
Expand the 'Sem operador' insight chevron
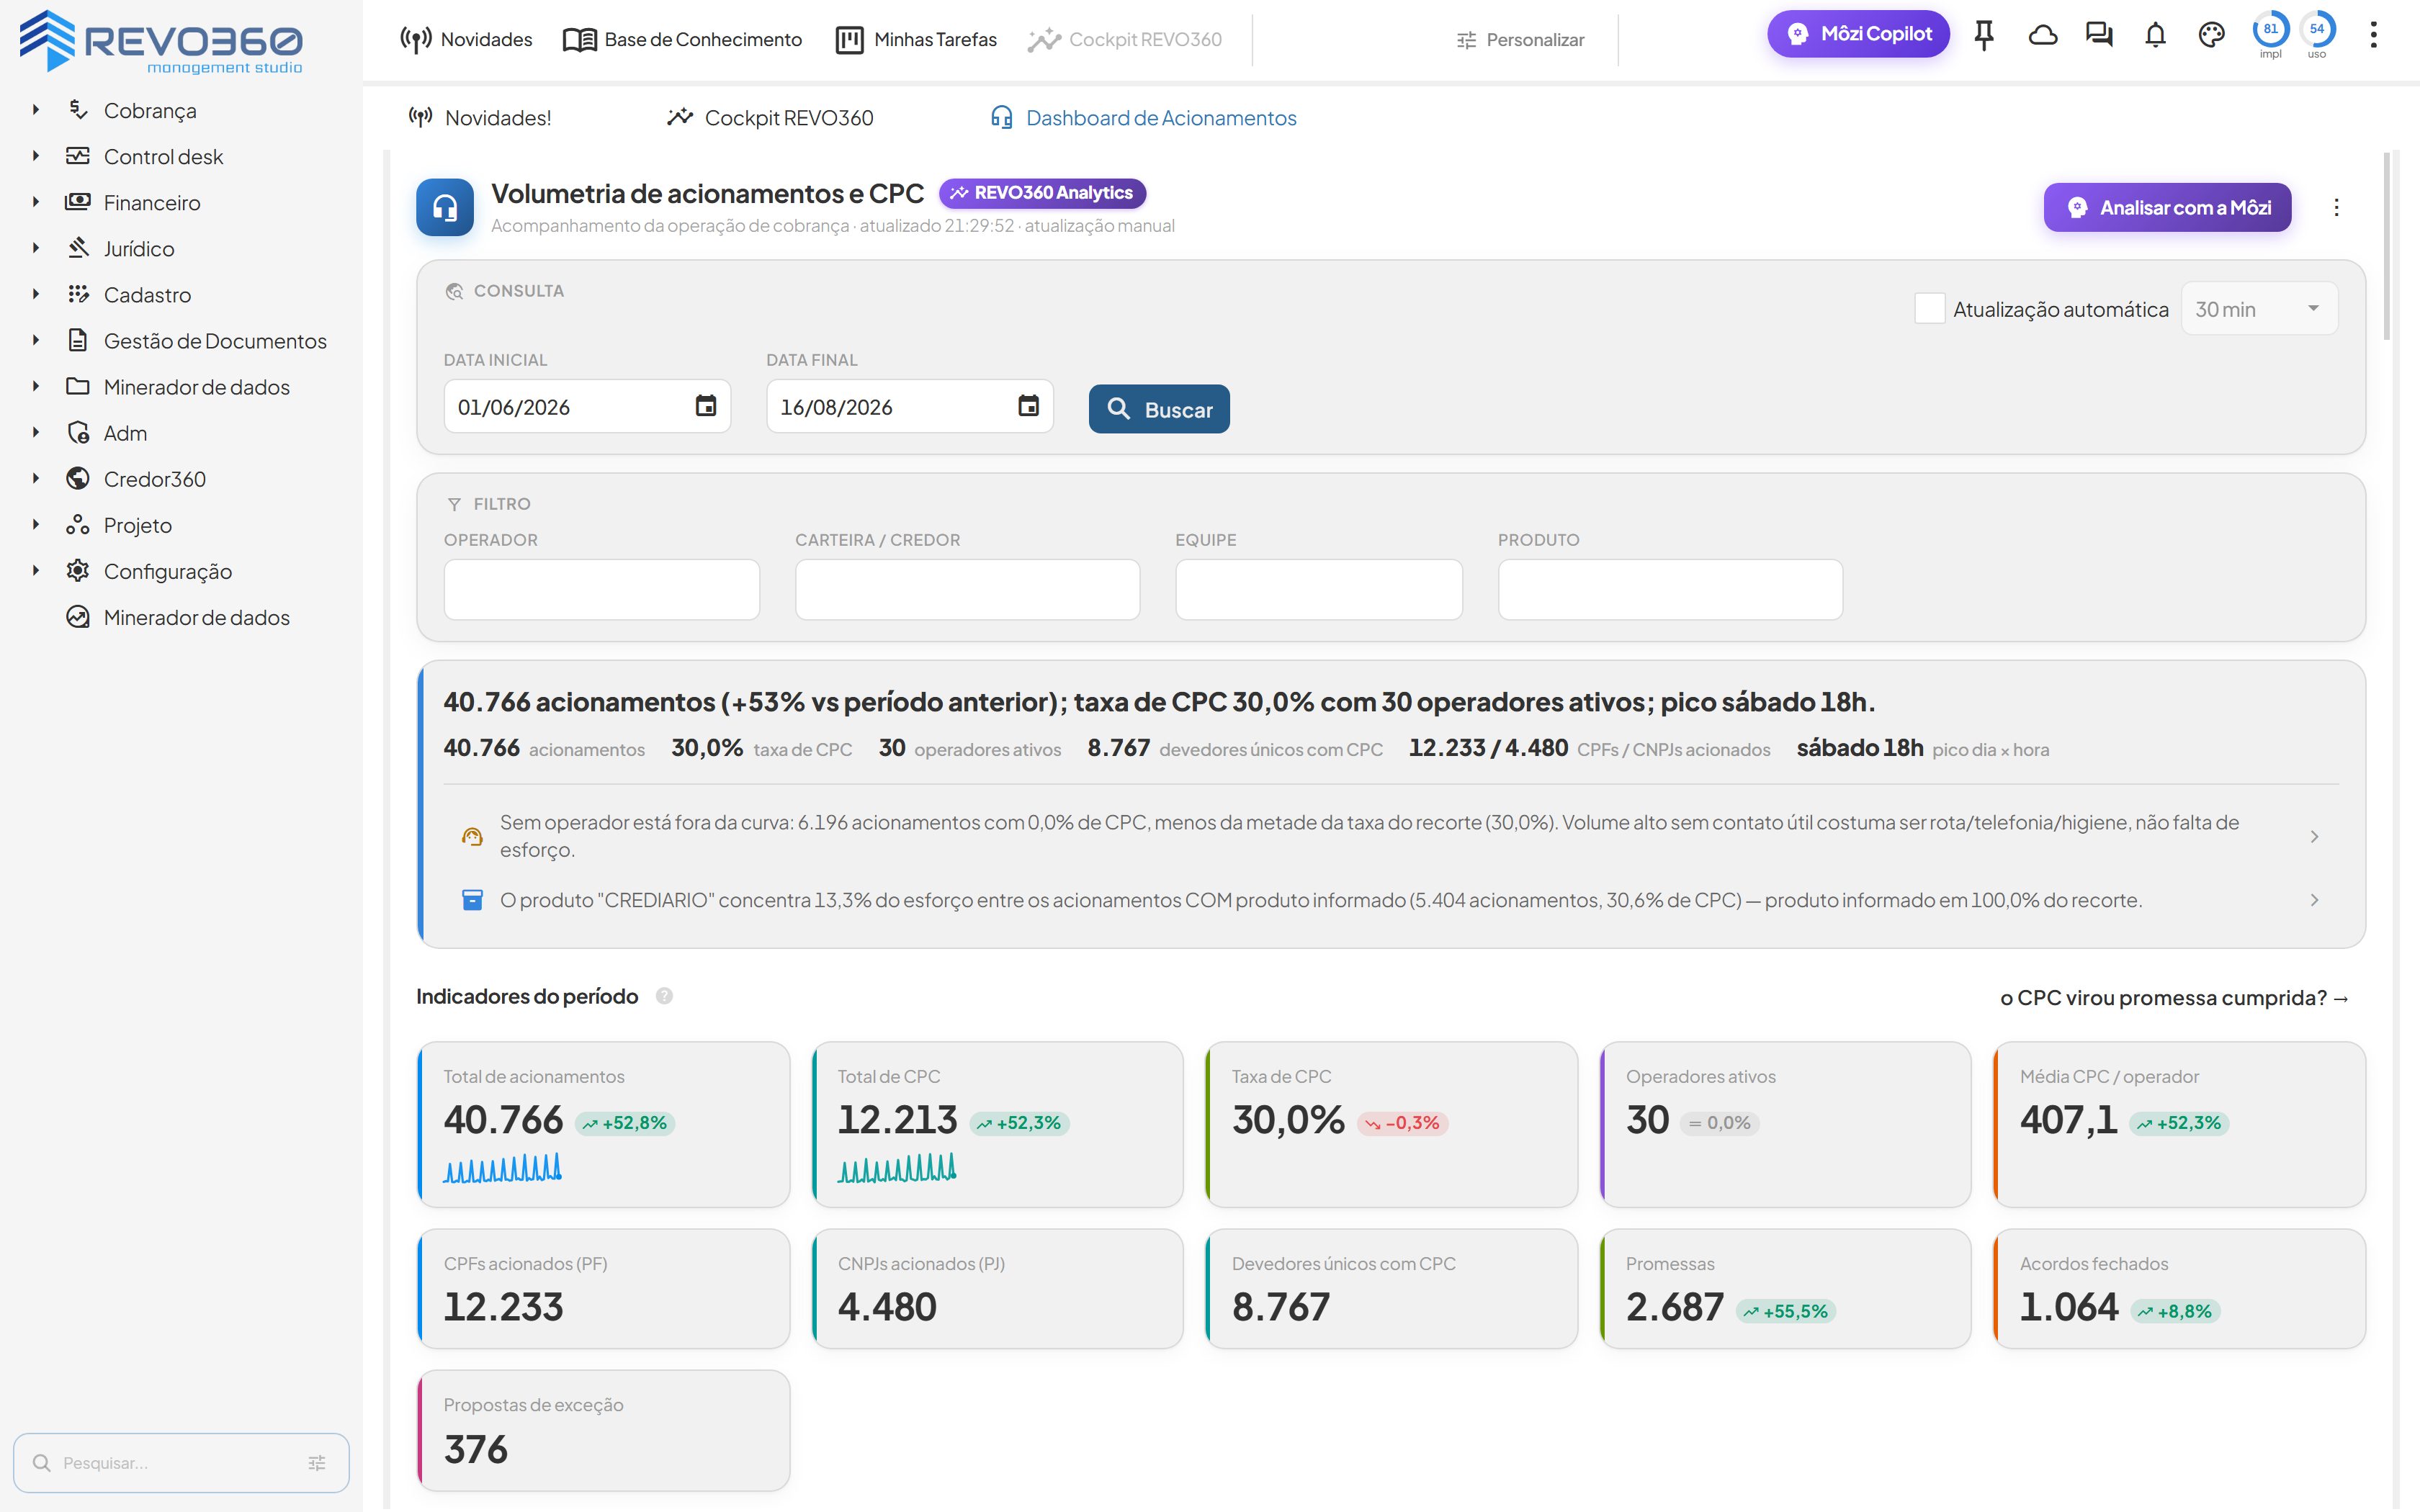click(x=2314, y=836)
